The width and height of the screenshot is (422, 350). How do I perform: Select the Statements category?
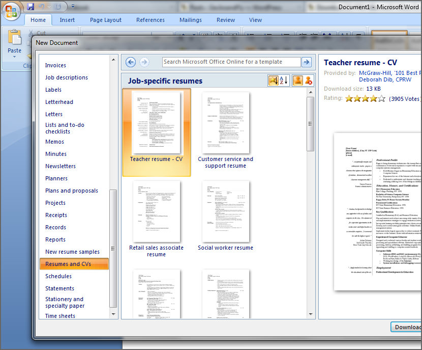pyautogui.click(x=60, y=288)
